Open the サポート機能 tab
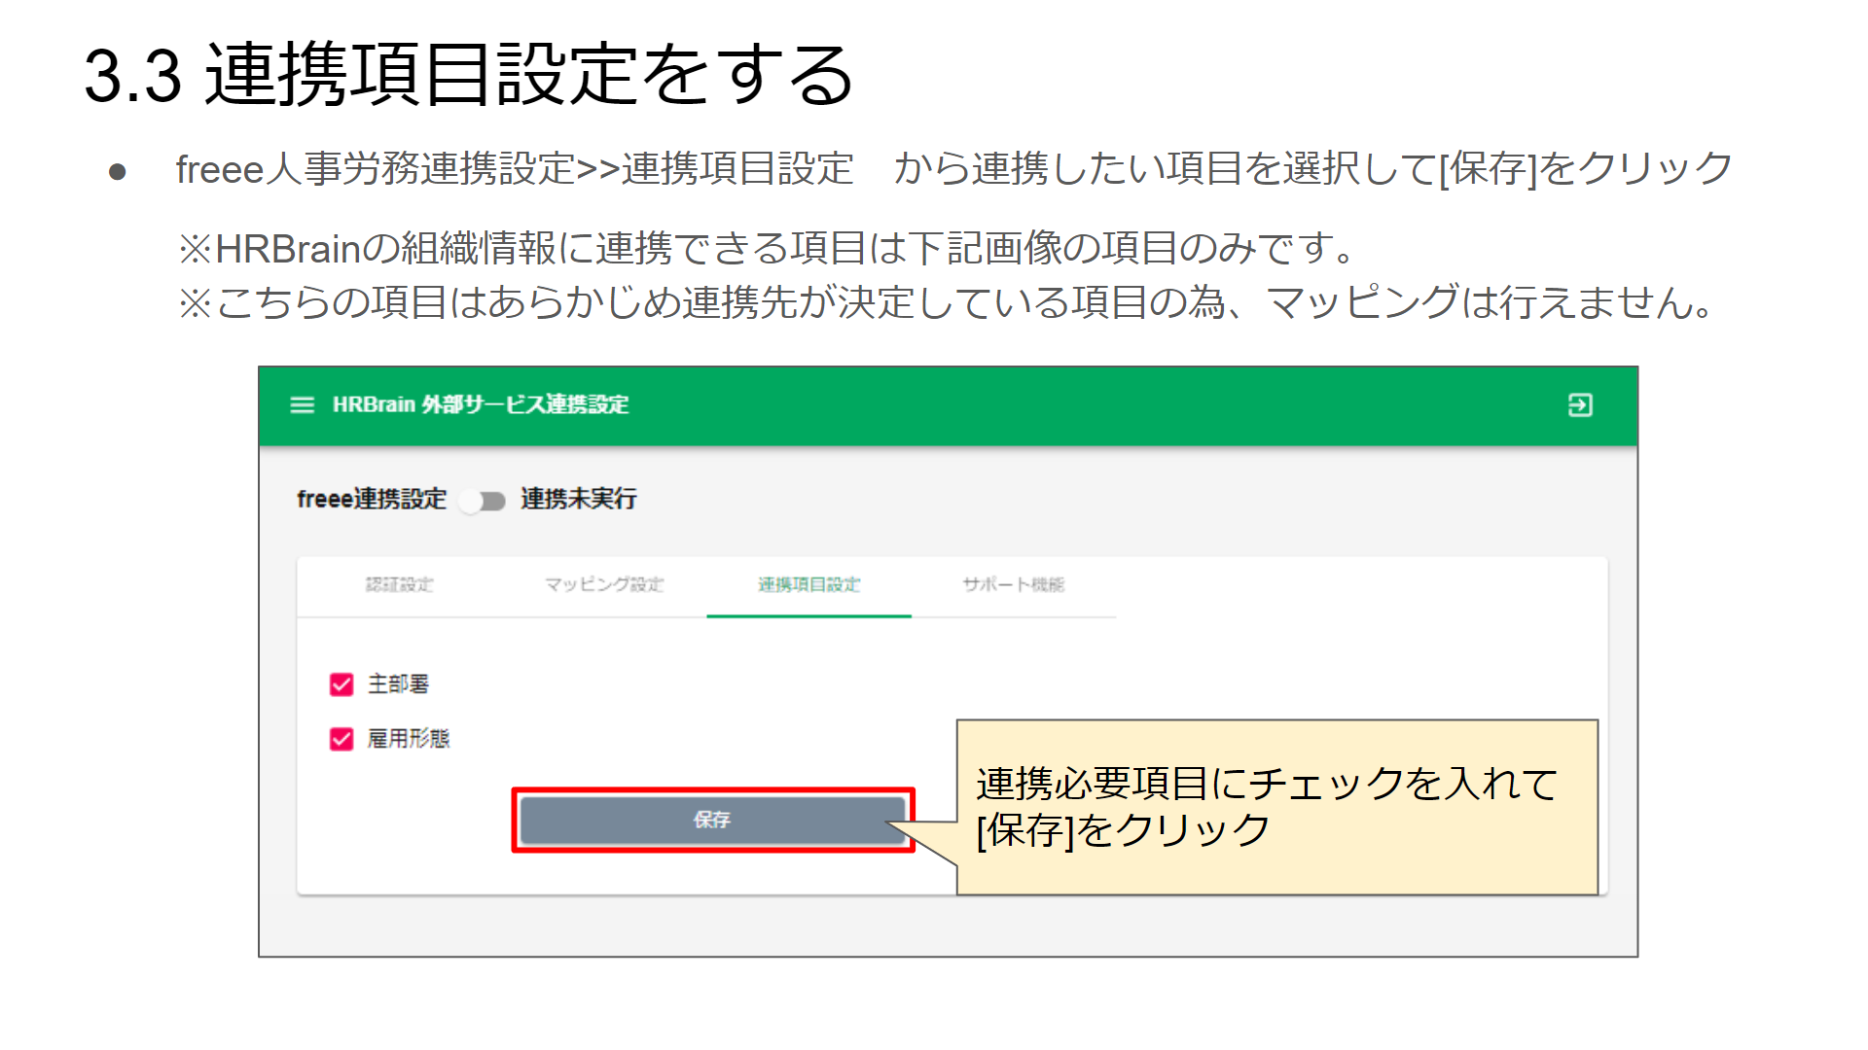The image size is (1868, 1050). 1013,584
